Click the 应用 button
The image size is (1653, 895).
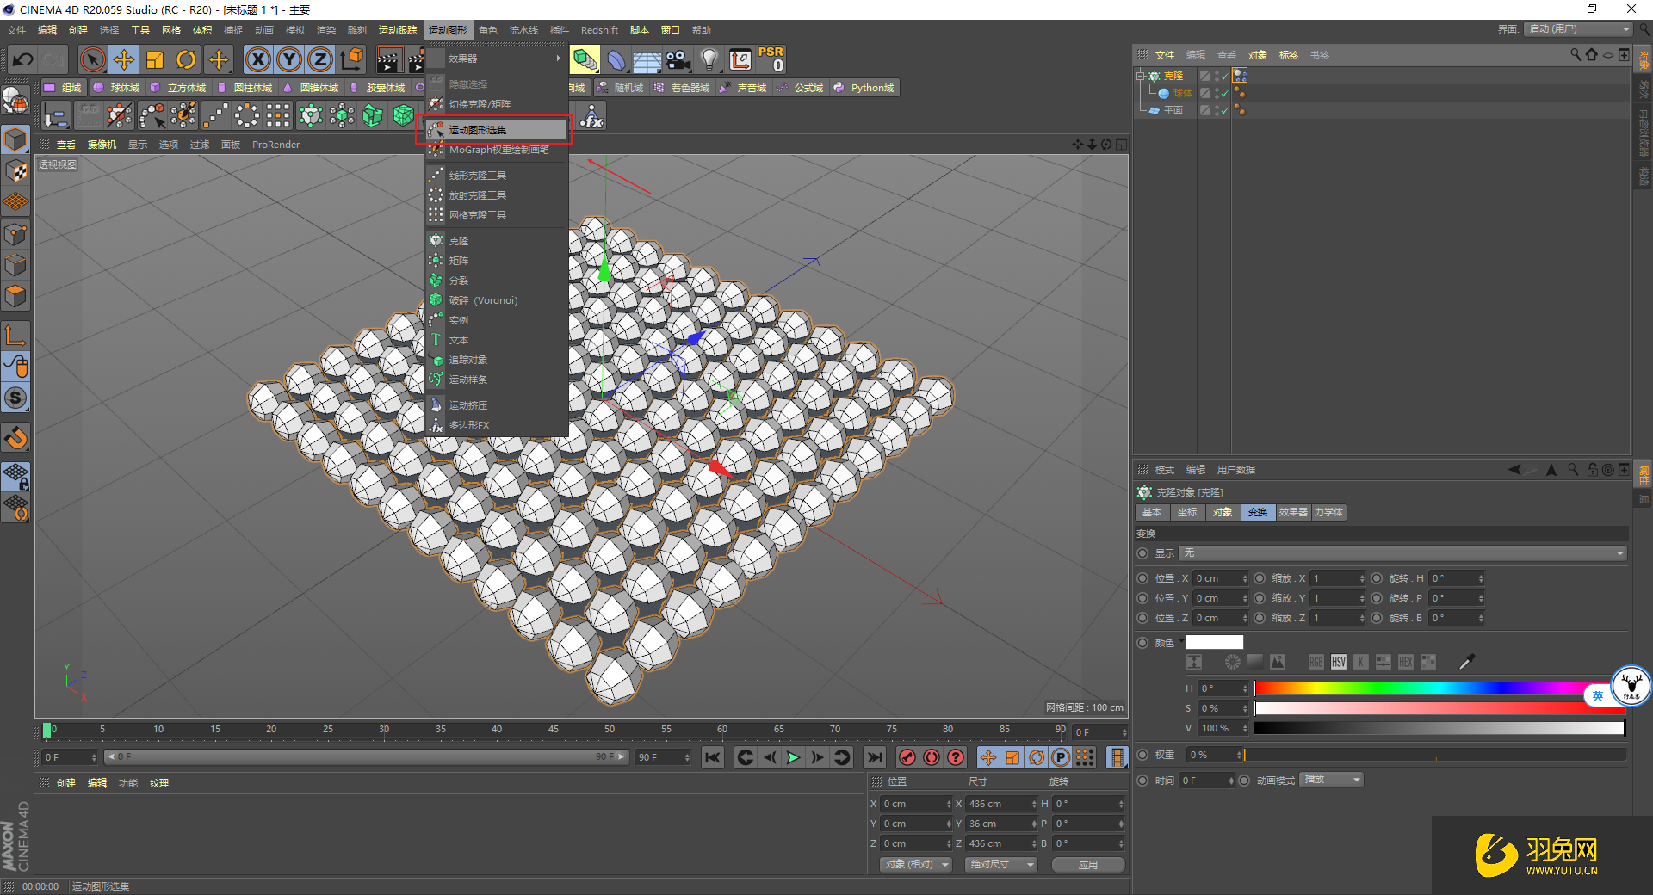point(1088,864)
